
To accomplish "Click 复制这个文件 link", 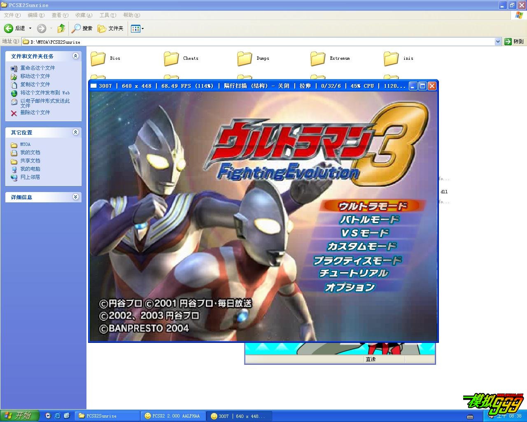I will 35,84.
